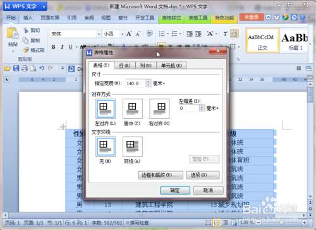Click the Paste clipboard icon
The height and width of the screenshot is (230, 316).
tap(13, 33)
